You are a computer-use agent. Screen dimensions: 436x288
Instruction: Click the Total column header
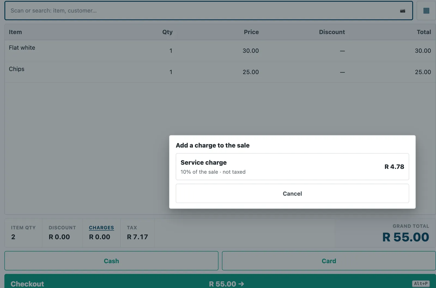point(424,32)
